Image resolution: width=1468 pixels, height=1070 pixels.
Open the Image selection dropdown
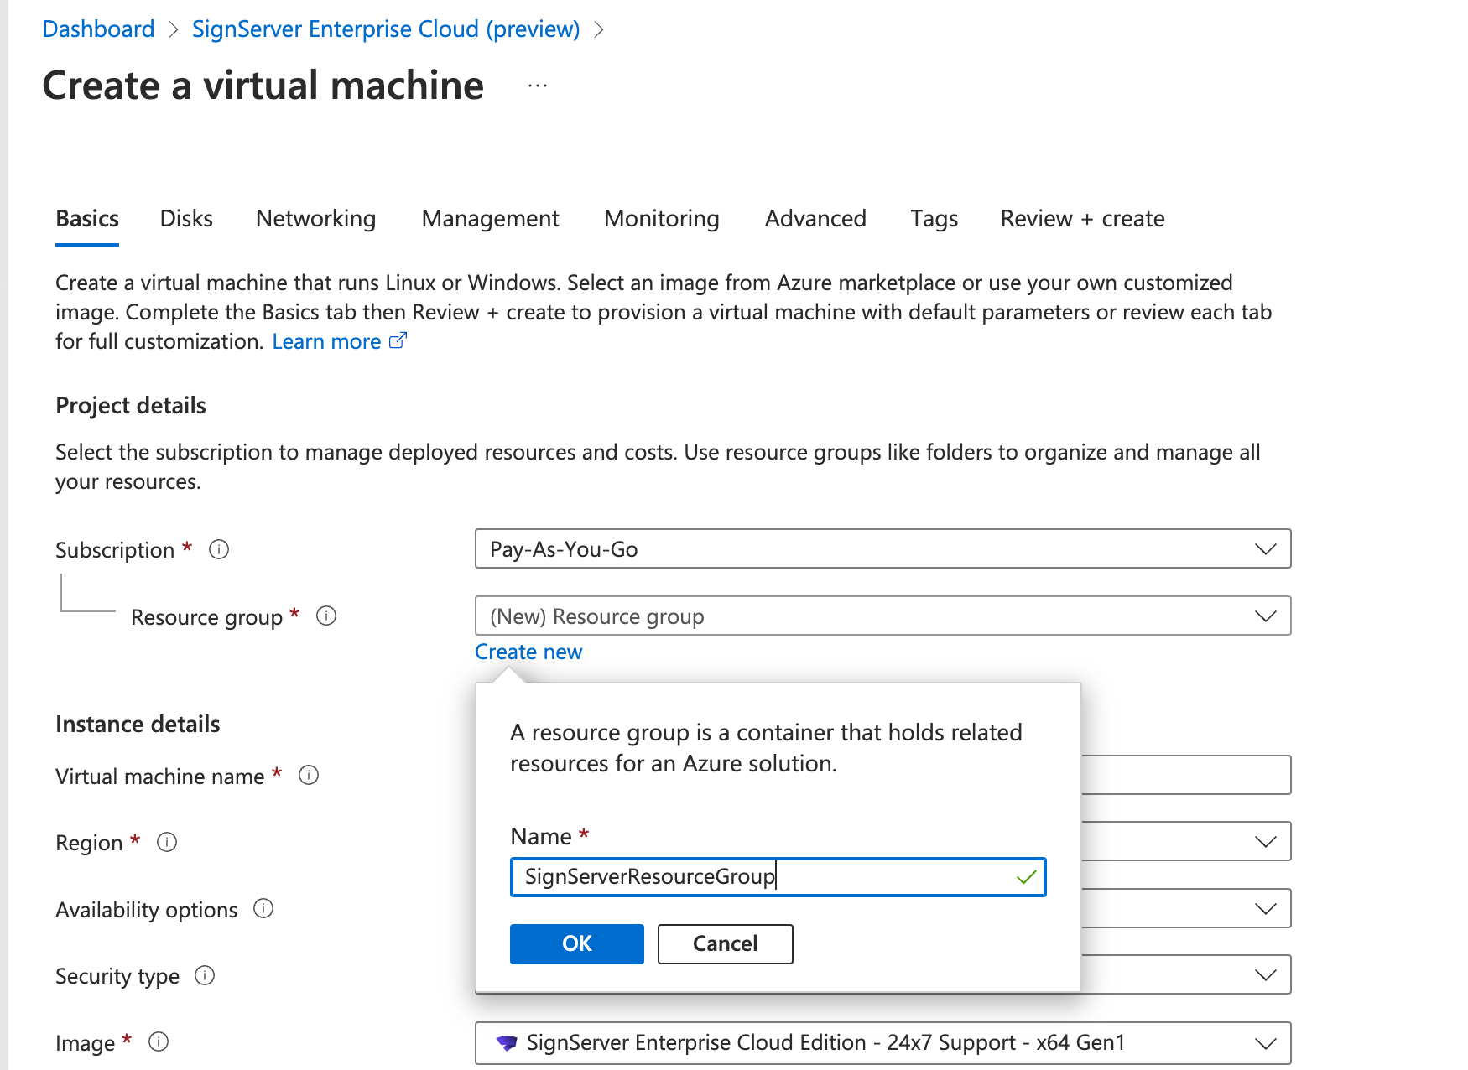pos(882,1042)
